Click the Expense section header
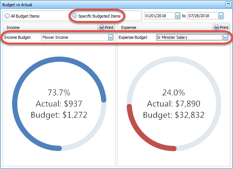The height and width of the screenshot is (169, 233). pyautogui.click(x=128, y=27)
